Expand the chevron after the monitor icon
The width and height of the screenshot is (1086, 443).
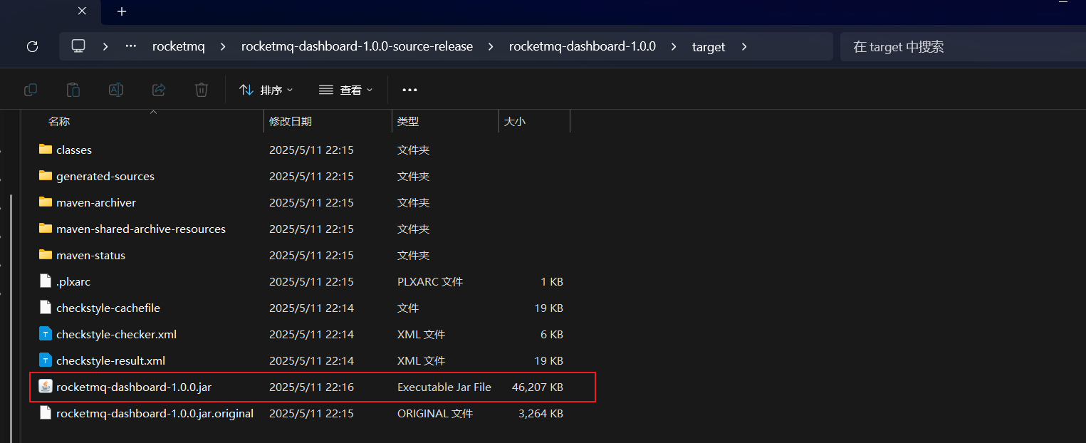(x=105, y=46)
